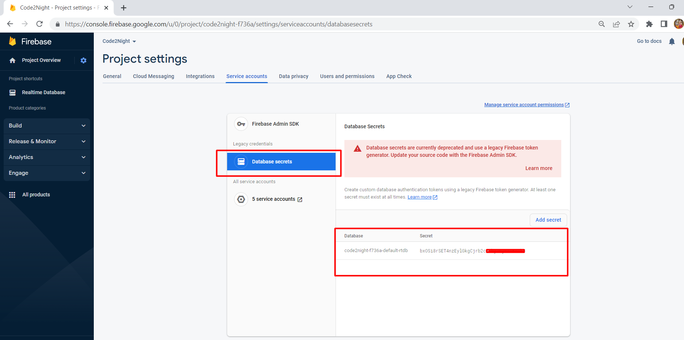Click the Realtime Database icon in sidebar
The image size is (684, 340).
pos(12,93)
